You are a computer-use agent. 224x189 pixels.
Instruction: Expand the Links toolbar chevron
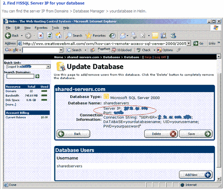click(219, 42)
